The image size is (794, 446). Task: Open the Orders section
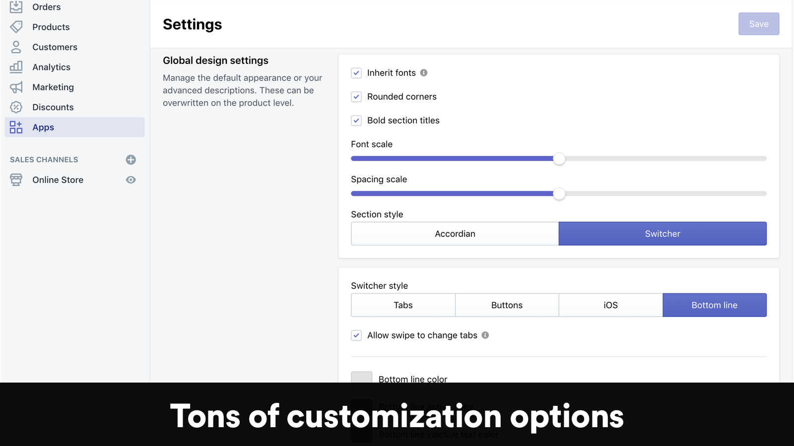46,7
